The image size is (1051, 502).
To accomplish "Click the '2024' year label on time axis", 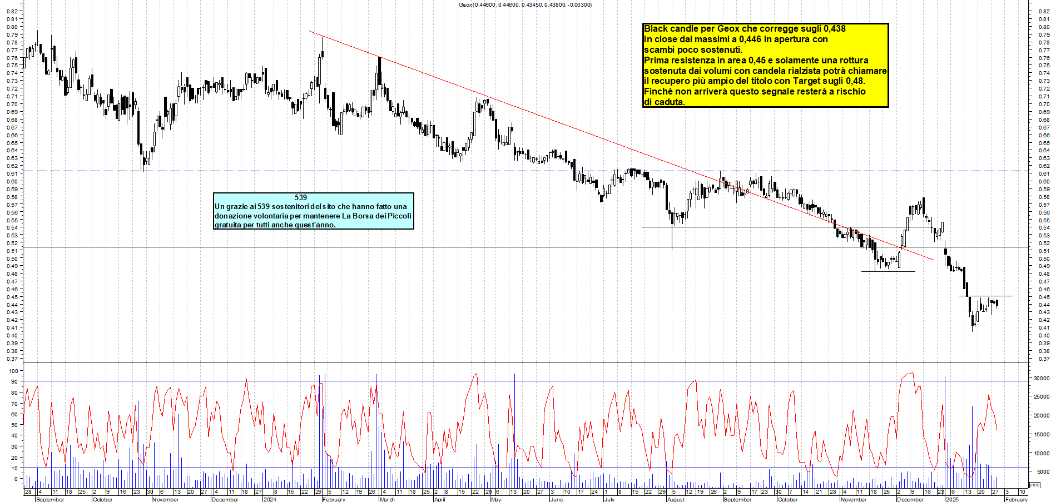I will 270,499.
